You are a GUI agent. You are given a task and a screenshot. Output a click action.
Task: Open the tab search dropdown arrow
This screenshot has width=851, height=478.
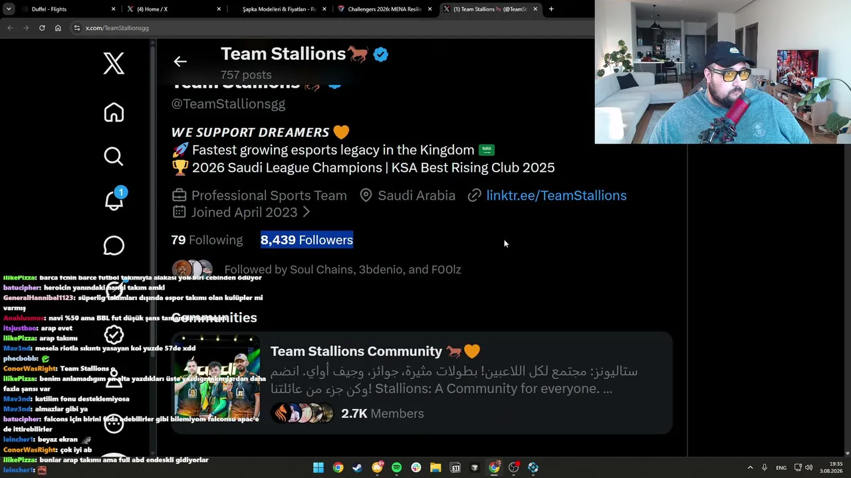9,9
